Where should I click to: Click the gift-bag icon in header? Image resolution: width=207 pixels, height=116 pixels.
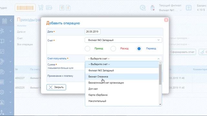[x=152, y=8]
